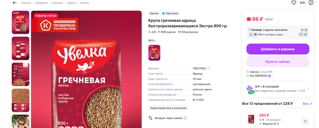This screenshot has width=319, height=128.
Task: Go to Крупы breadcrumb
Action: [x=71, y=3]
